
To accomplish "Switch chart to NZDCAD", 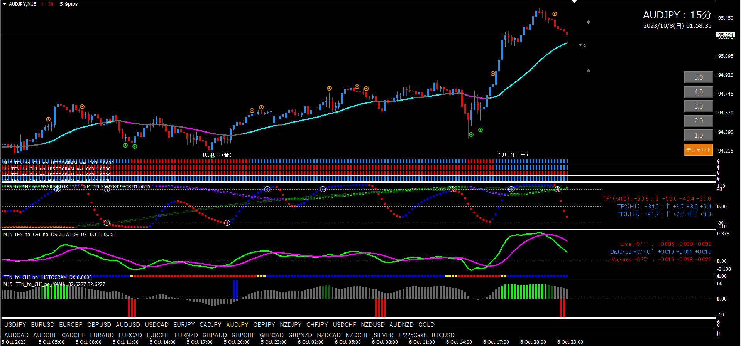I will [x=329, y=335].
